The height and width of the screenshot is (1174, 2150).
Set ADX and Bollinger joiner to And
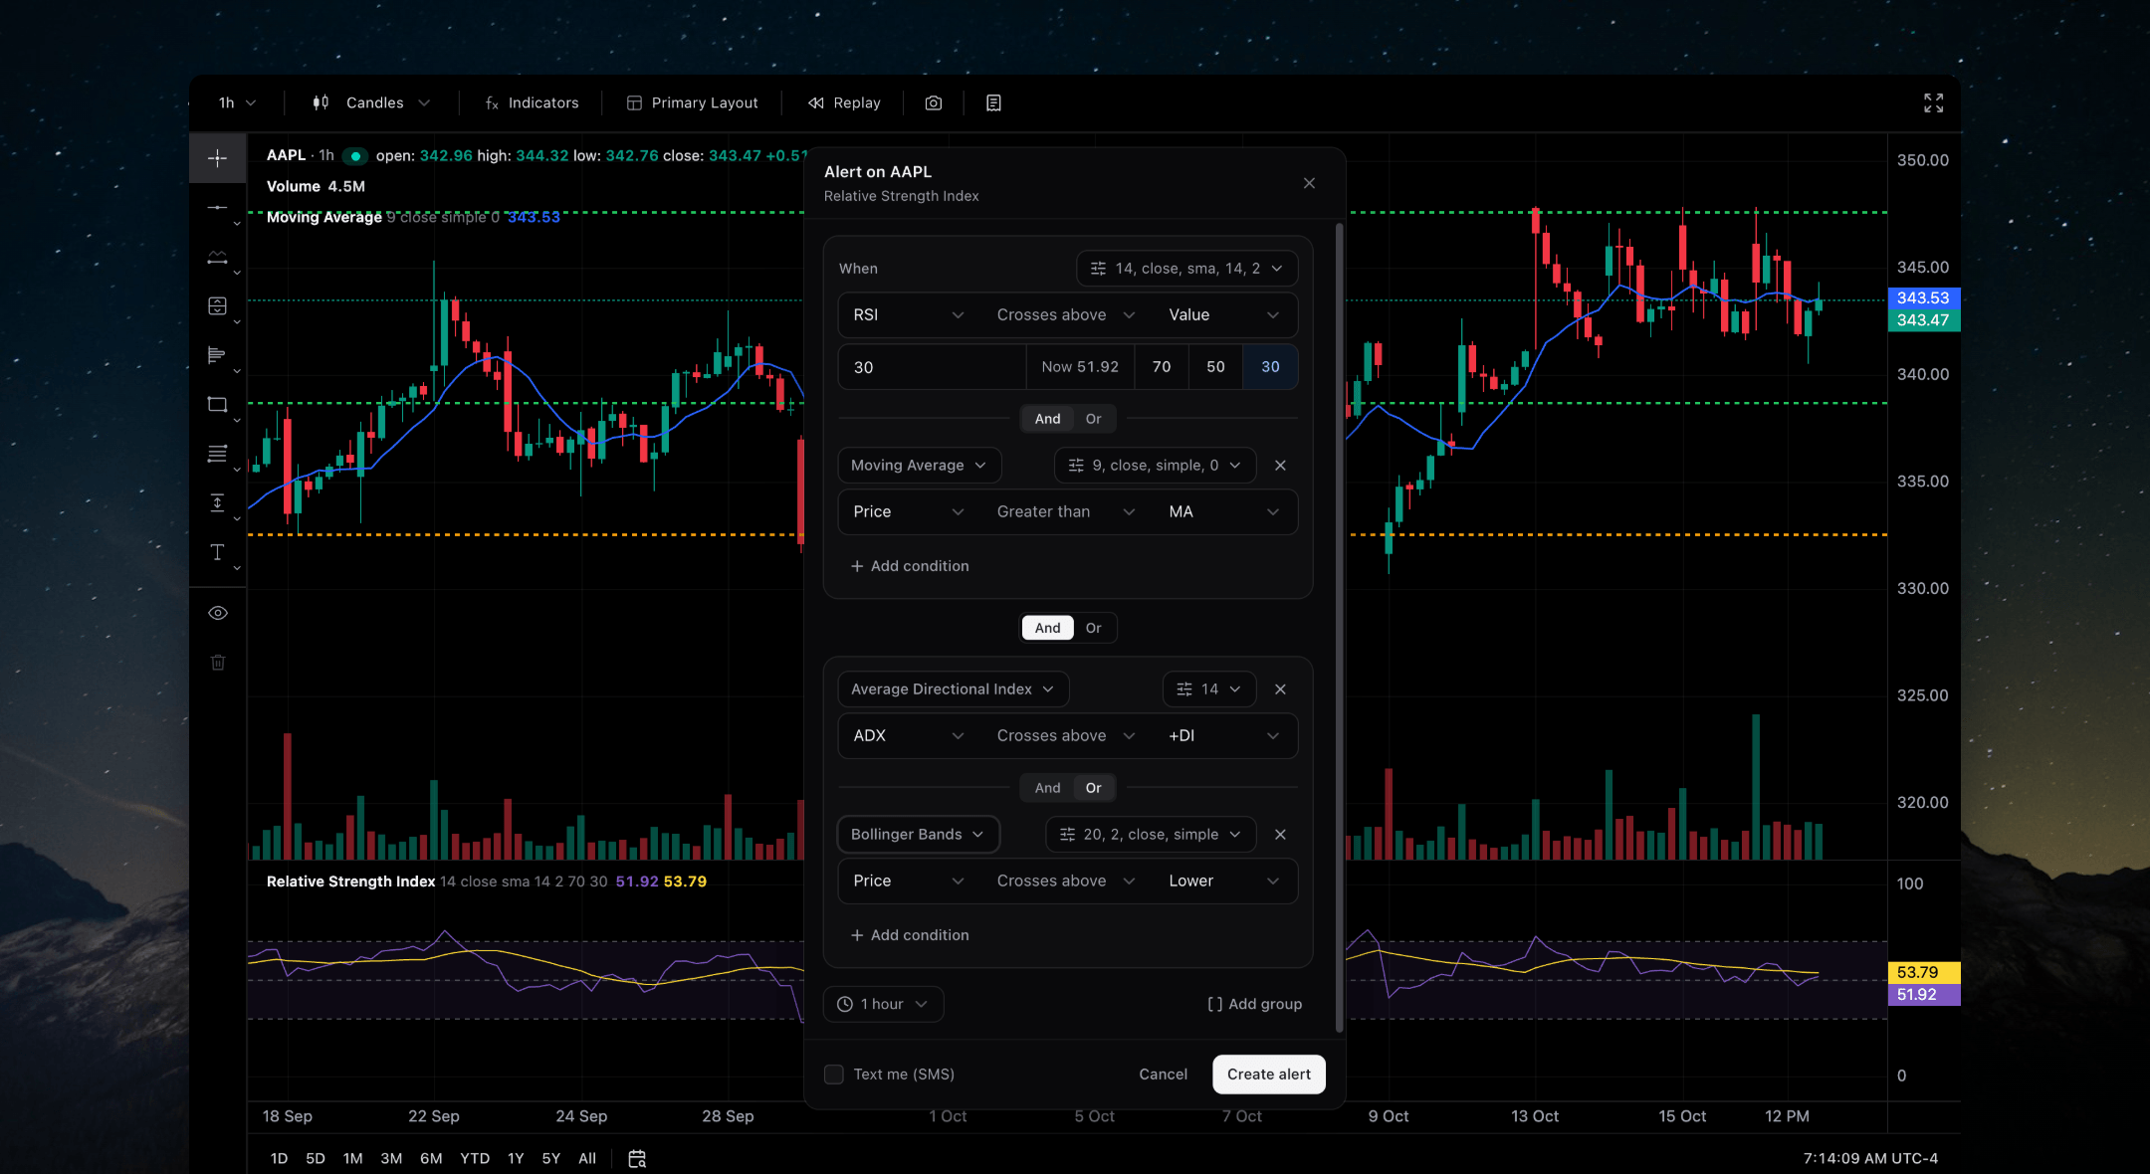tap(1047, 788)
